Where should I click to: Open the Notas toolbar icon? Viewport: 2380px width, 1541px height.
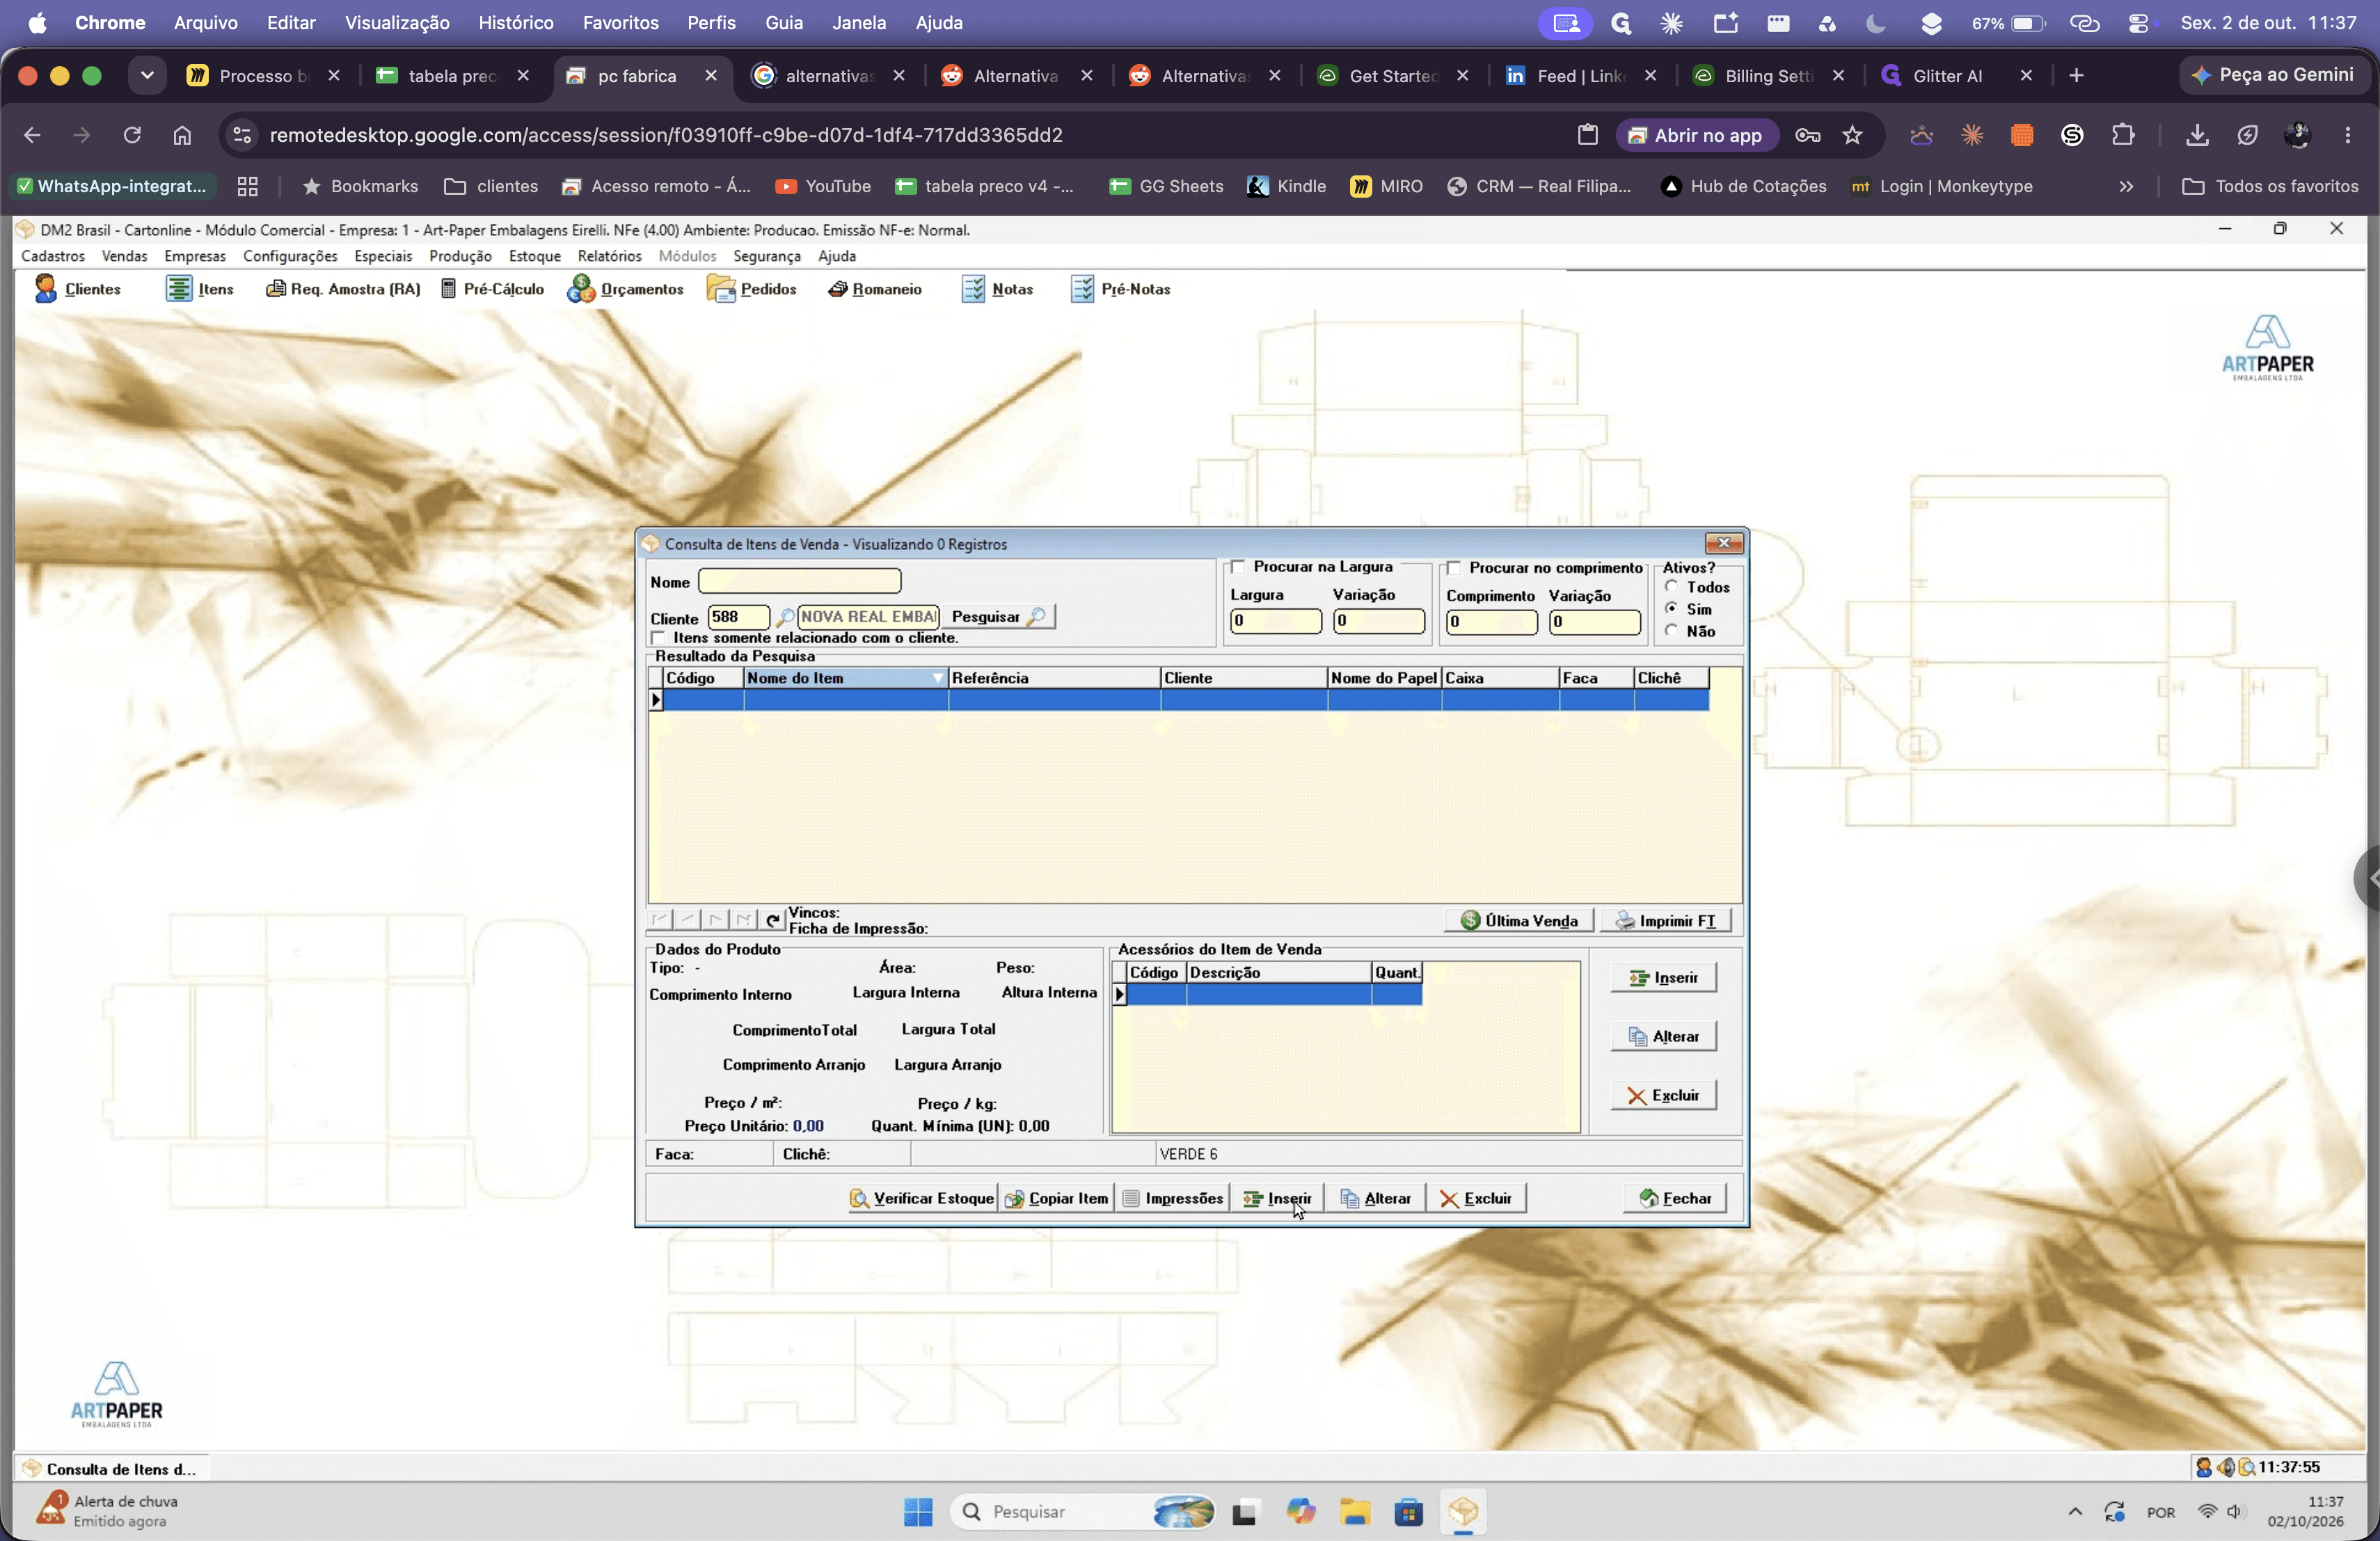997,289
